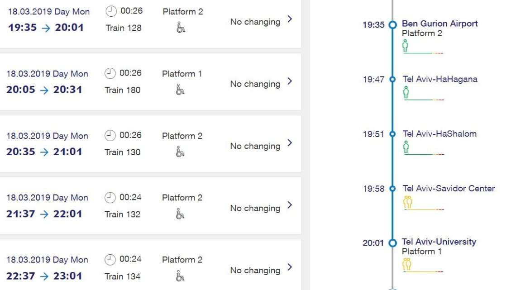Click wheelchair accessibility icon for Train 180
Viewport: 516px width, 290px height.
coord(180,90)
